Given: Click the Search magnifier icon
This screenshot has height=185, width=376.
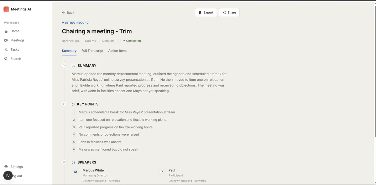Looking at the screenshot, I should (x=6, y=59).
